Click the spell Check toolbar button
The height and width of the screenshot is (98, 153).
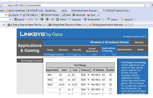click(112, 20)
